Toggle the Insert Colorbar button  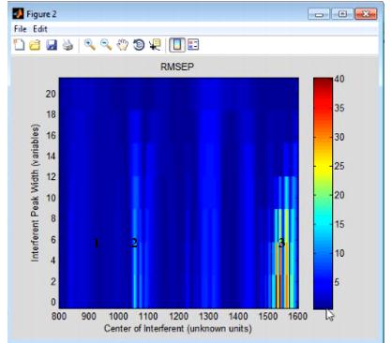177,45
